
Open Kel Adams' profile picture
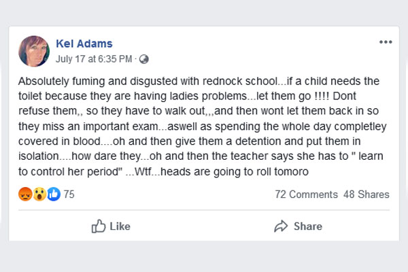tap(34, 51)
